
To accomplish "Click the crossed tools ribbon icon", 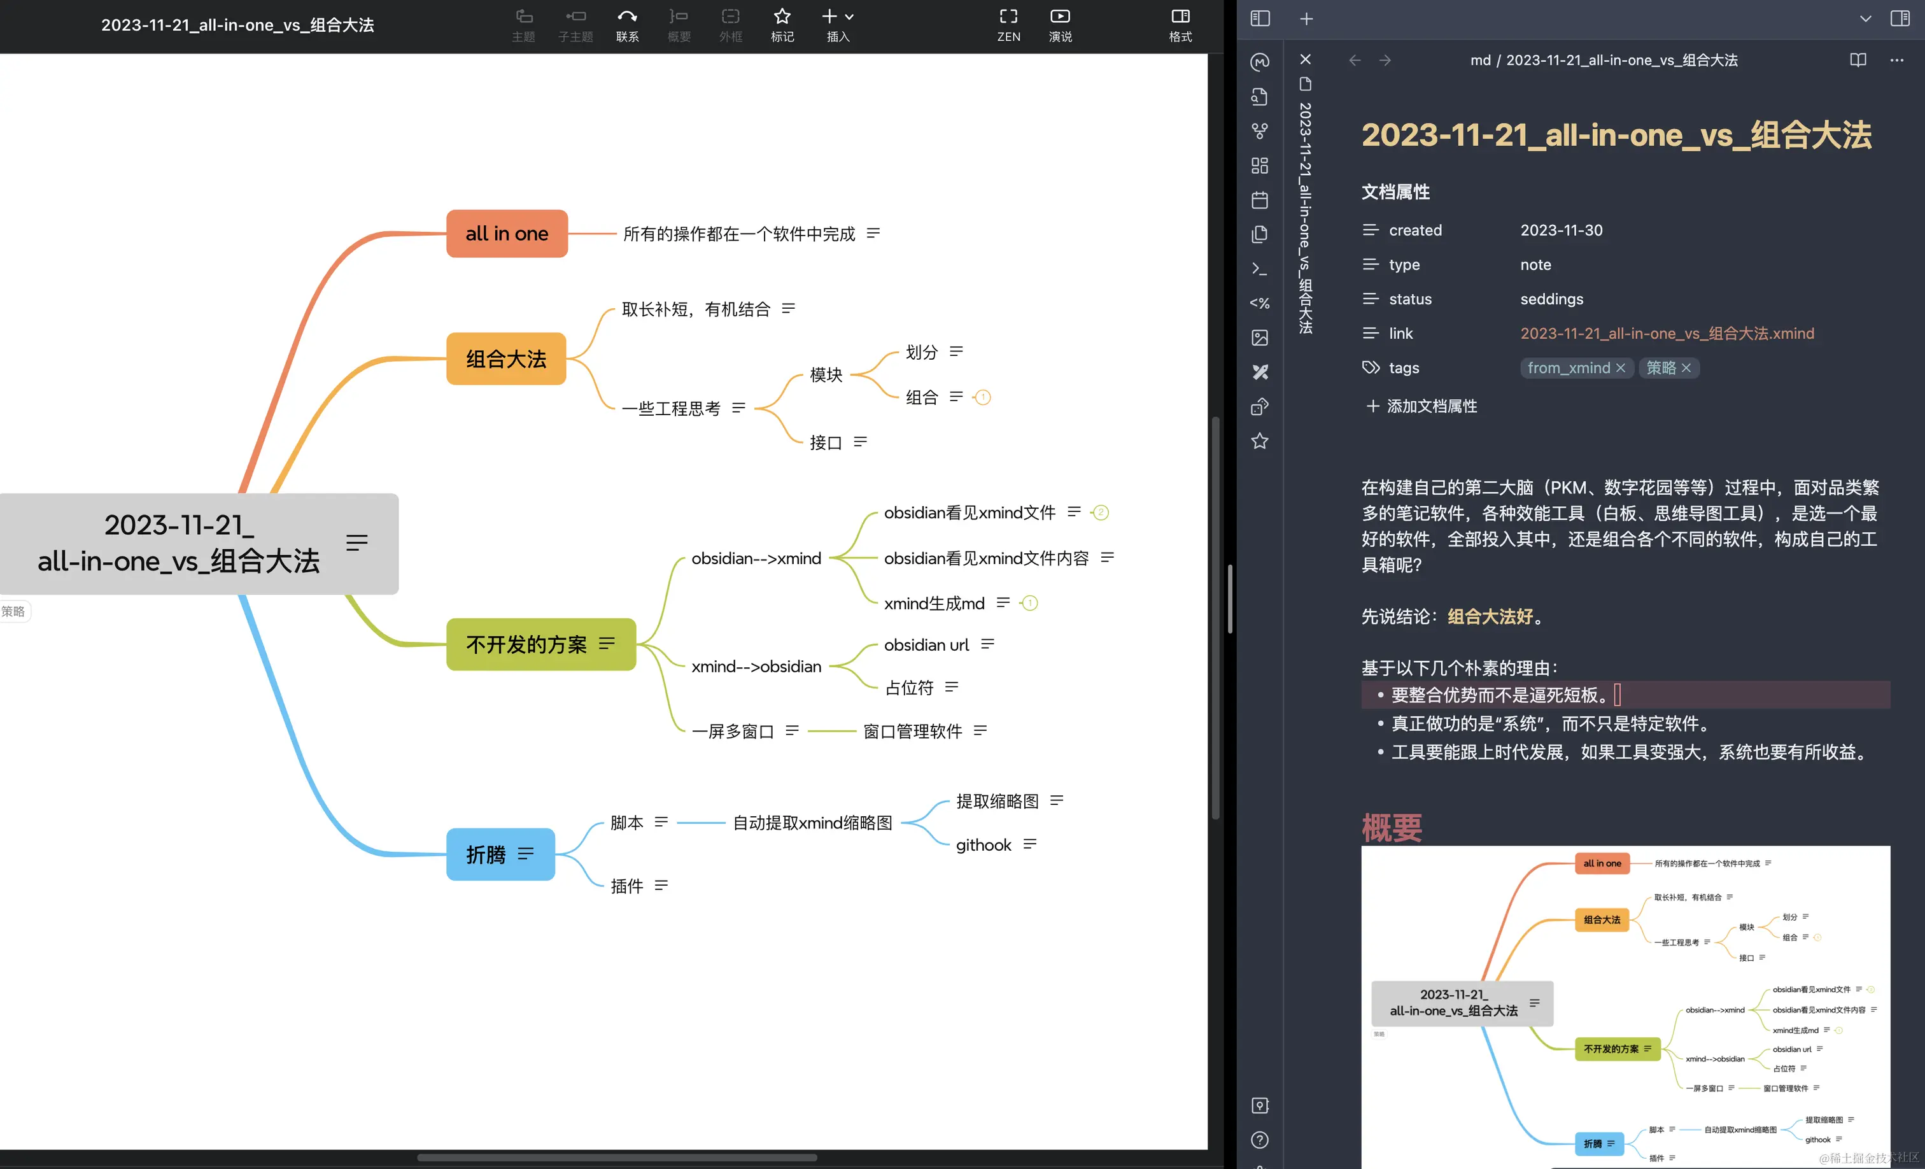I will point(1260,372).
